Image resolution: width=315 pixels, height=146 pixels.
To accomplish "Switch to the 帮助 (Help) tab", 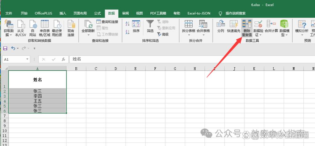I will pos(177,13).
